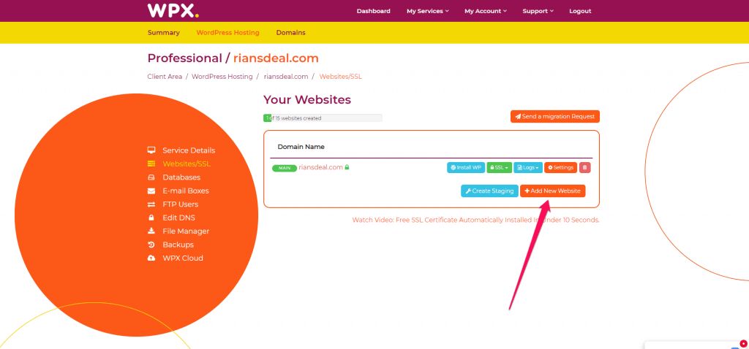Open WPX Cloud in the sidebar
This screenshot has height=349, width=749.
click(x=183, y=258)
